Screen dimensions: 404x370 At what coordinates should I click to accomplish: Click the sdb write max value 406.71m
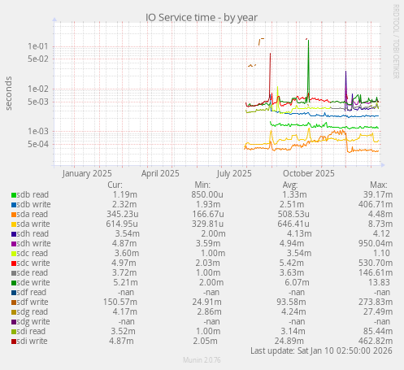tap(376, 204)
